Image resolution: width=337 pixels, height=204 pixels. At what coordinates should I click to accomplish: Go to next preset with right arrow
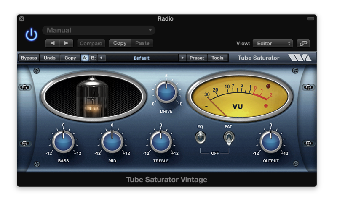[x=182, y=58]
